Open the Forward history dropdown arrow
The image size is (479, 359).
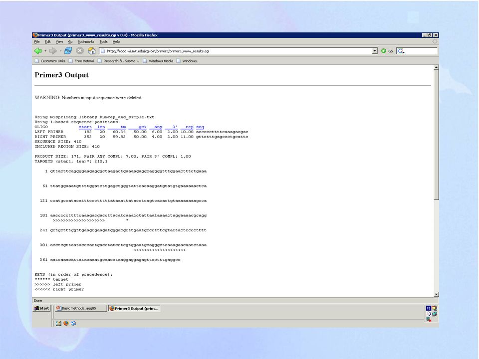60,51
